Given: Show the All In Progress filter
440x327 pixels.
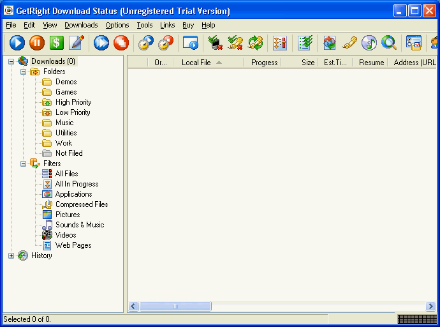Looking at the screenshot, I should (77, 184).
